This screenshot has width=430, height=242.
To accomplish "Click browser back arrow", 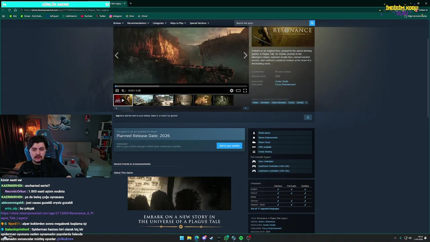I will tap(3, 10).
